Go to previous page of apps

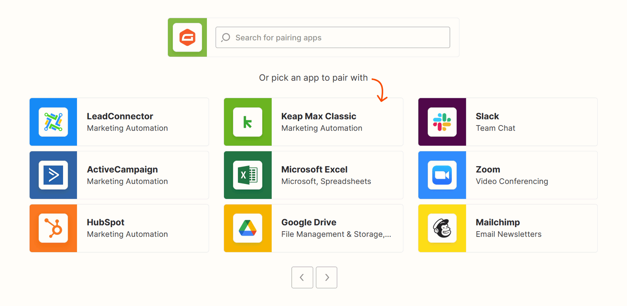point(302,278)
